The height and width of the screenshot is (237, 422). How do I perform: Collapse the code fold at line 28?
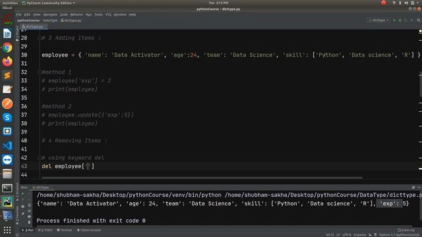[40, 38]
